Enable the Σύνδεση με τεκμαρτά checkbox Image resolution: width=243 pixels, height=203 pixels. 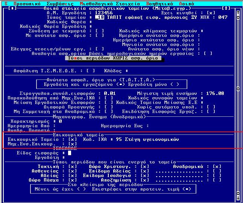tap(100, 31)
